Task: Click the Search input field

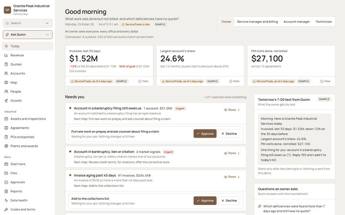Action: click(x=28, y=23)
